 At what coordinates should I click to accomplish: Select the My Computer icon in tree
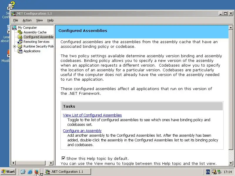pyautogui.click(x=14, y=28)
